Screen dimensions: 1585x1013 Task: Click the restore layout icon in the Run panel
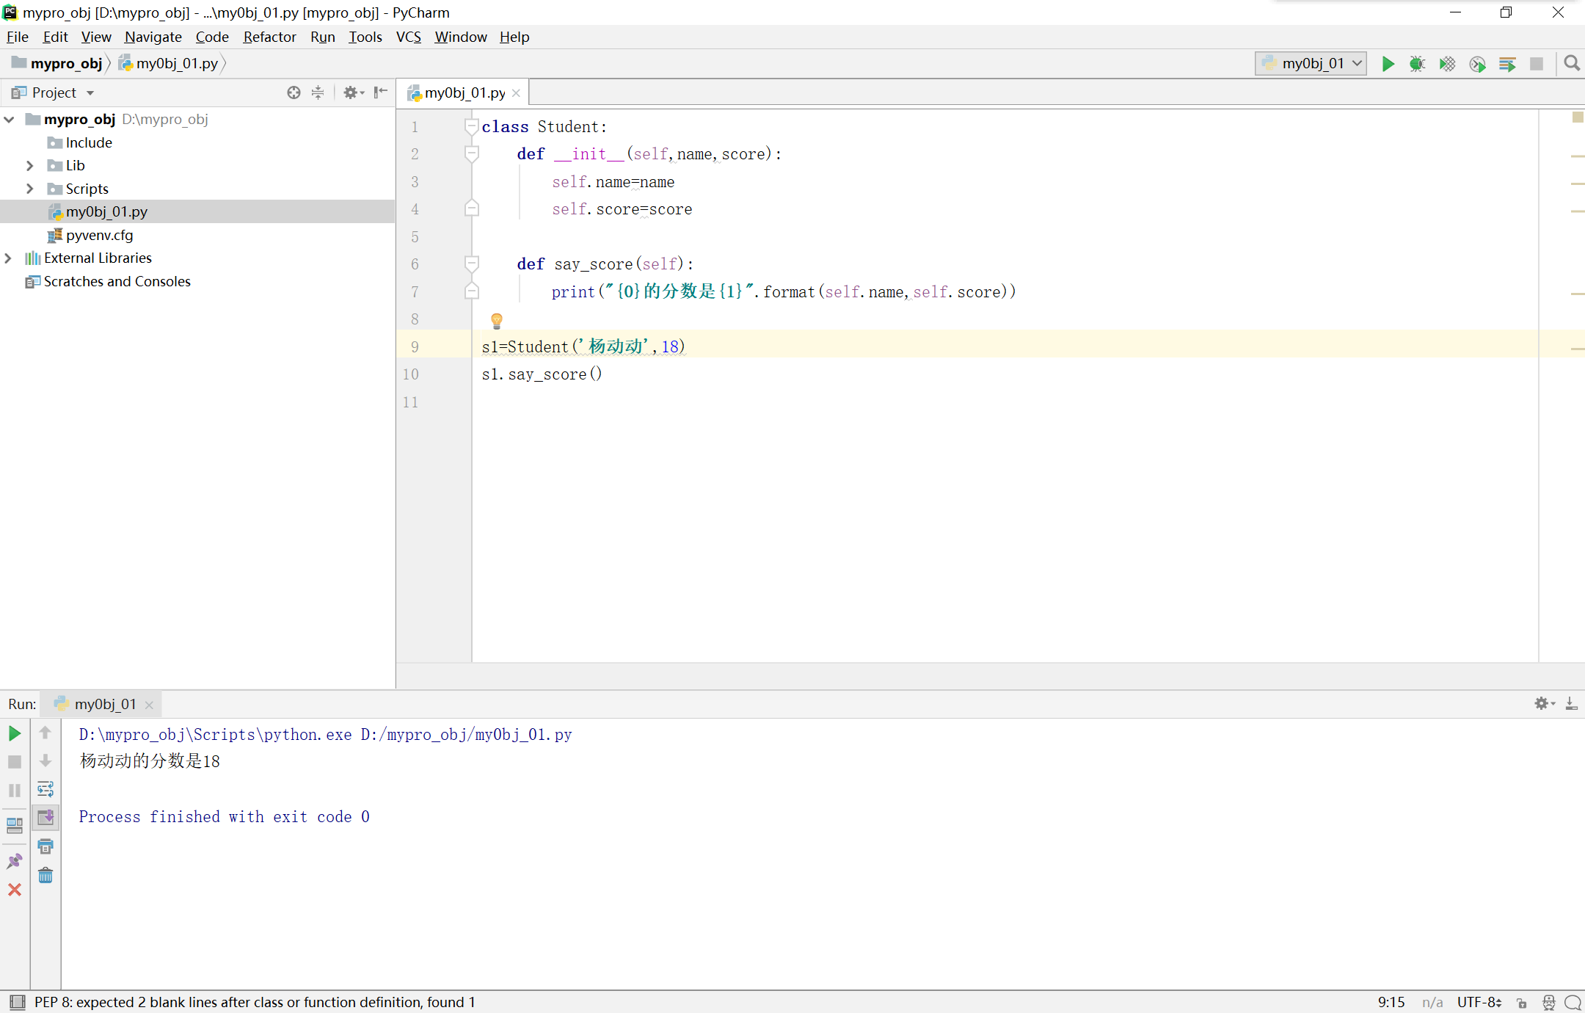click(x=15, y=825)
